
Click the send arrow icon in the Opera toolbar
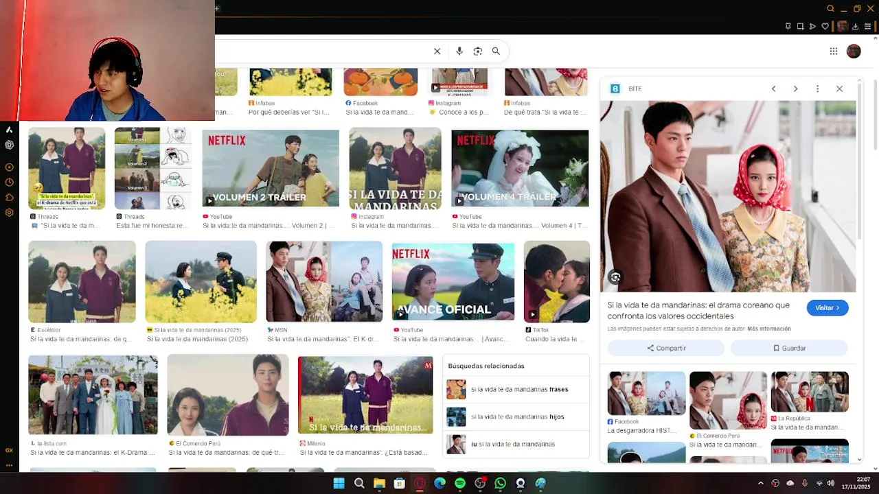(x=812, y=27)
